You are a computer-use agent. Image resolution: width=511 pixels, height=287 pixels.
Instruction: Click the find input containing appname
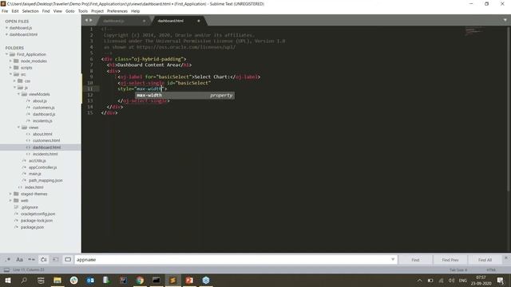pos(232,260)
